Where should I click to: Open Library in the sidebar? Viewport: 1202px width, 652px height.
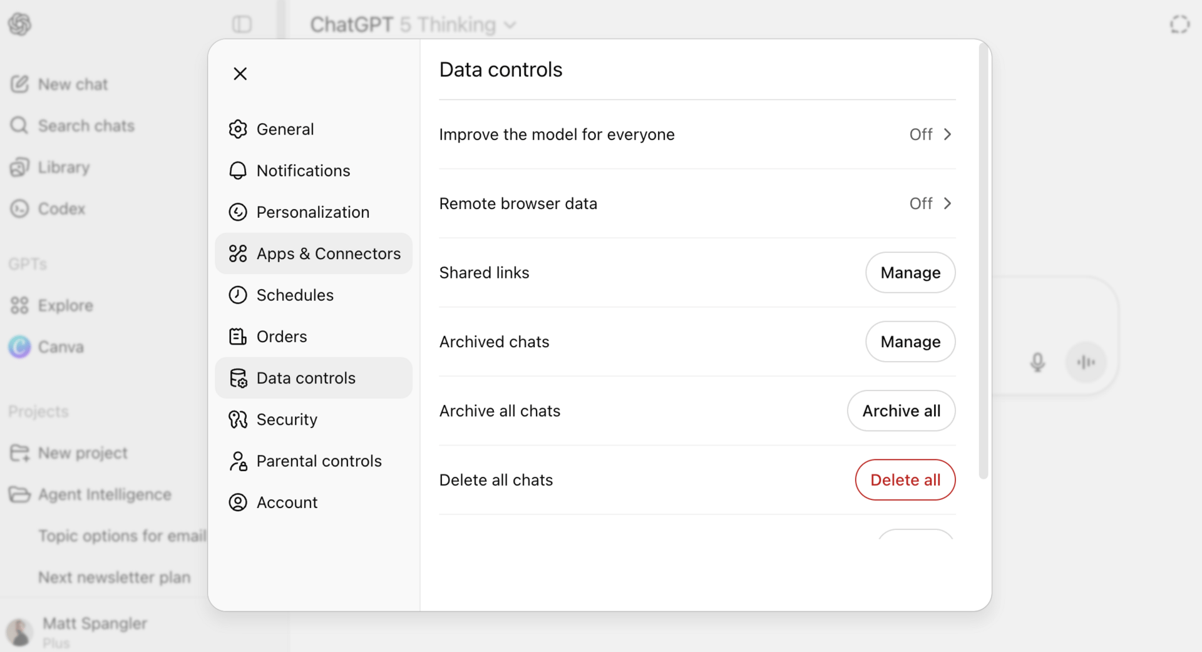63,167
